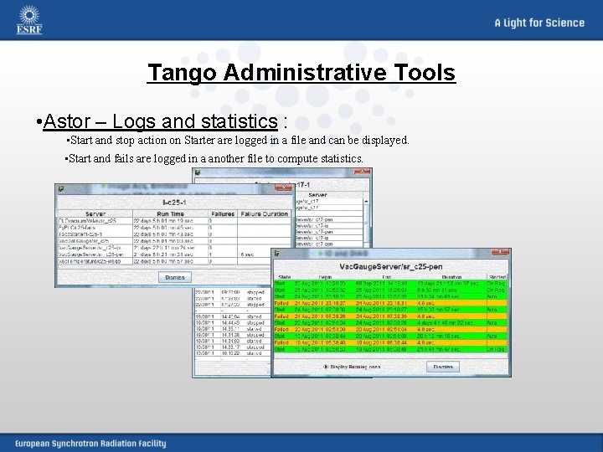Click log entry 14:44:43 stopped
Image resolution: width=603 pixels, height=452 pixels.
coord(231,322)
